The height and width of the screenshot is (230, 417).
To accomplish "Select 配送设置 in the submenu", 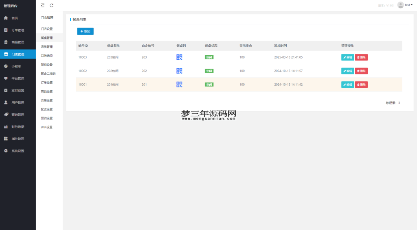I will pos(47,109).
